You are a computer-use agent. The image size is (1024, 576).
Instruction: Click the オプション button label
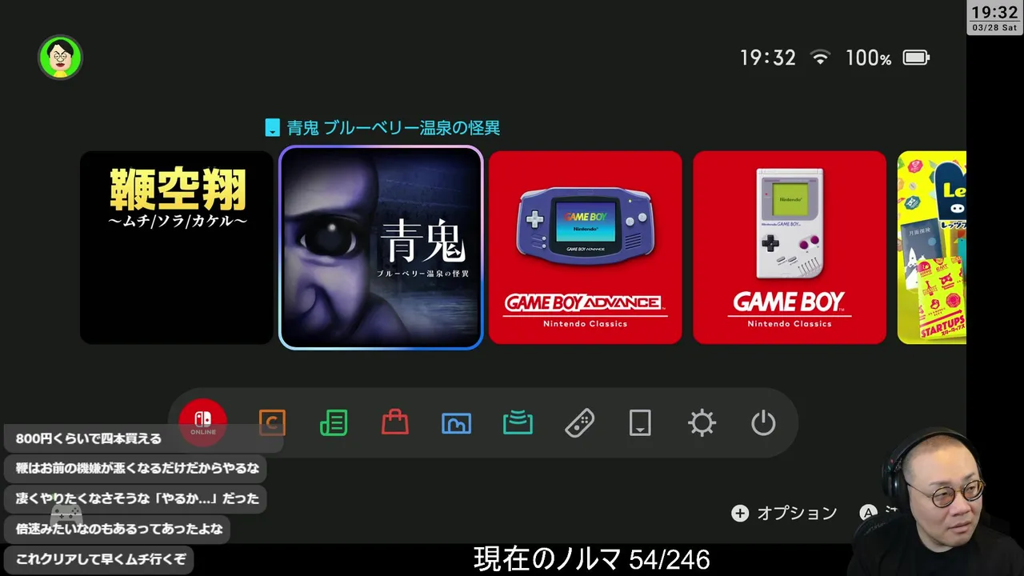point(797,514)
